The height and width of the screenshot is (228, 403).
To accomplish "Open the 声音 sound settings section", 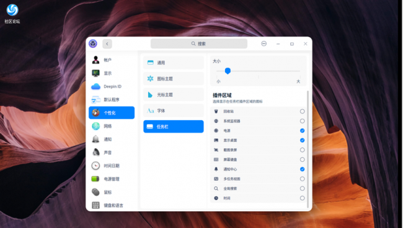I will pos(112,152).
